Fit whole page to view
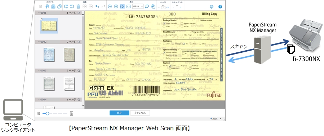Viewport: 324px width, 136px height. pos(122,6)
